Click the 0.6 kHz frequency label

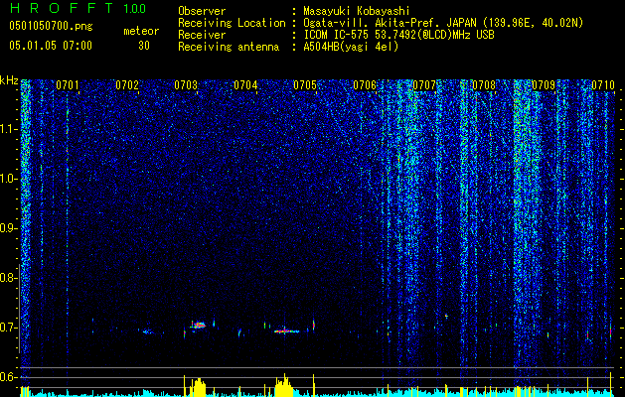click(7, 377)
